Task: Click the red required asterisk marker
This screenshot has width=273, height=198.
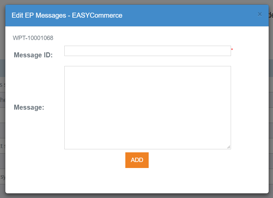Action: coord(232,49)
